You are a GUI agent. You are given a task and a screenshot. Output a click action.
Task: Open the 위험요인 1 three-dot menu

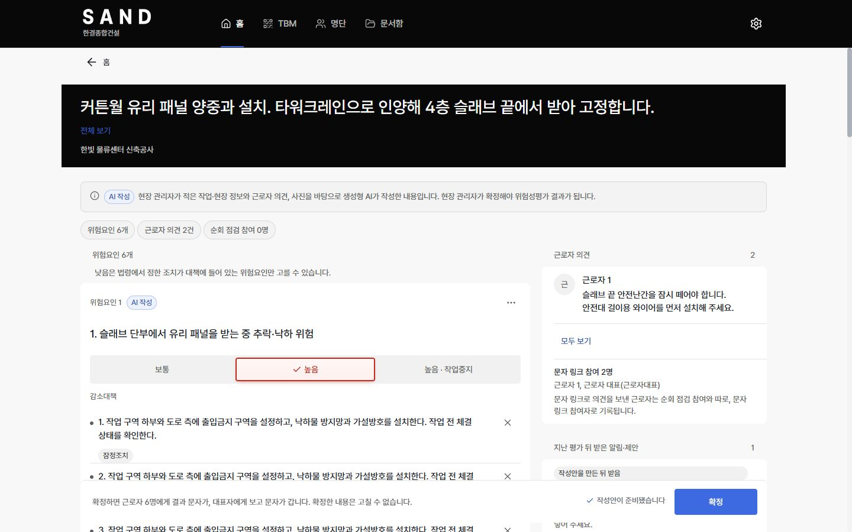[x=511, y=303]
